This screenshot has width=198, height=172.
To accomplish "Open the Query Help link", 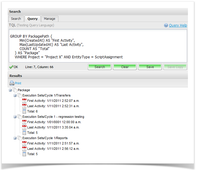I will pos(178,25).
